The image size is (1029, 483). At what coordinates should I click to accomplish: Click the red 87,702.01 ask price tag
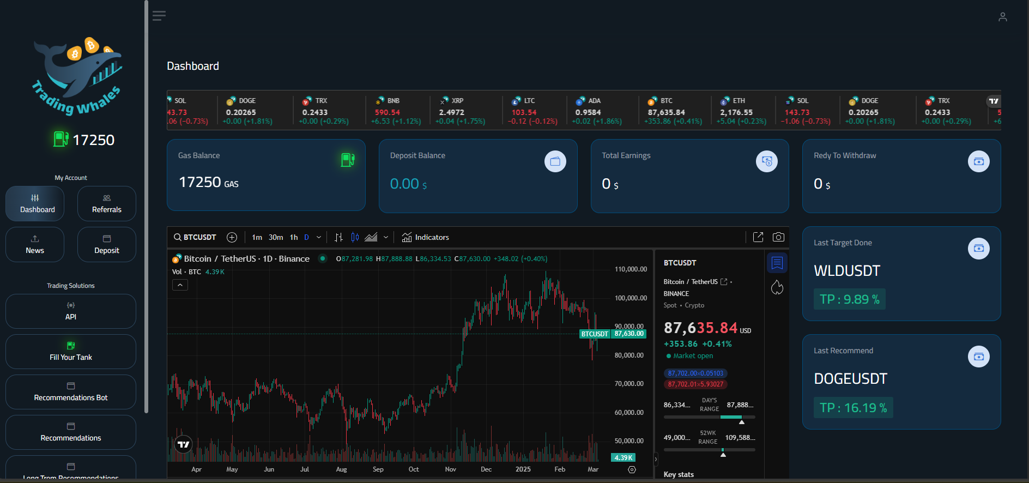[x=695, y=384]
